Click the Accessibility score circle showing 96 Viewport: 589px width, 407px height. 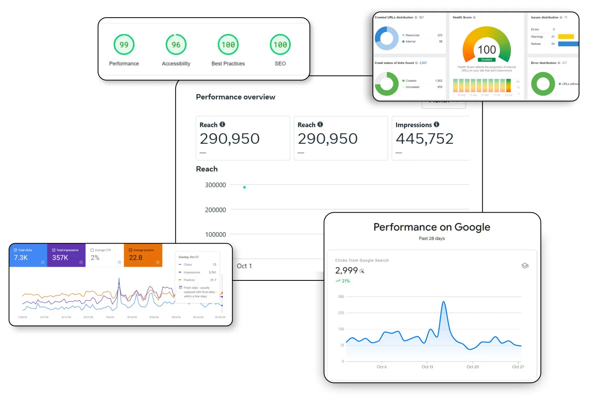click(x=176, y=45)
